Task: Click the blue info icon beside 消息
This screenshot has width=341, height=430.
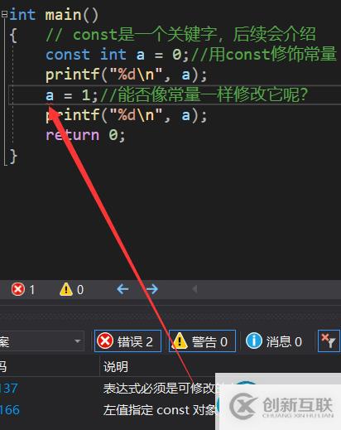Action: tap(253, 341)
